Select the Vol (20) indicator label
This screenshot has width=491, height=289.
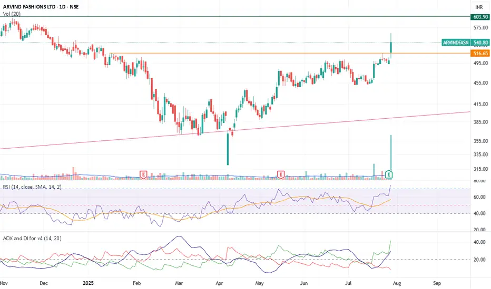point(12,14)
